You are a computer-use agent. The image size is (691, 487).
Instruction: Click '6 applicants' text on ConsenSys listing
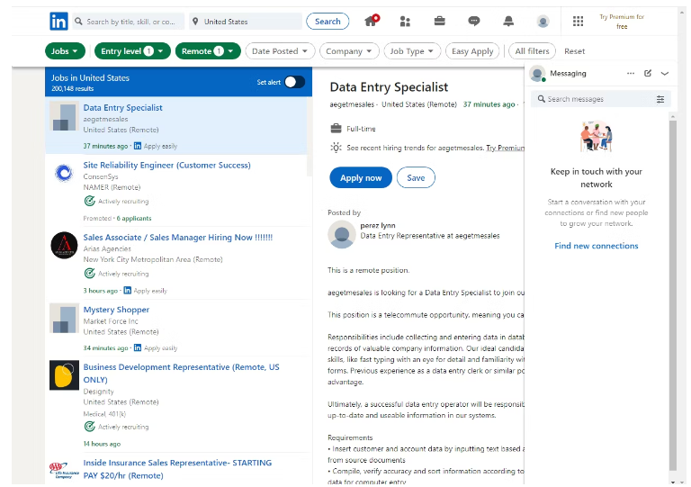134,219
